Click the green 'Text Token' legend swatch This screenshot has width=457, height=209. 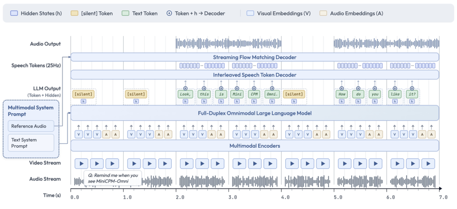126,13
